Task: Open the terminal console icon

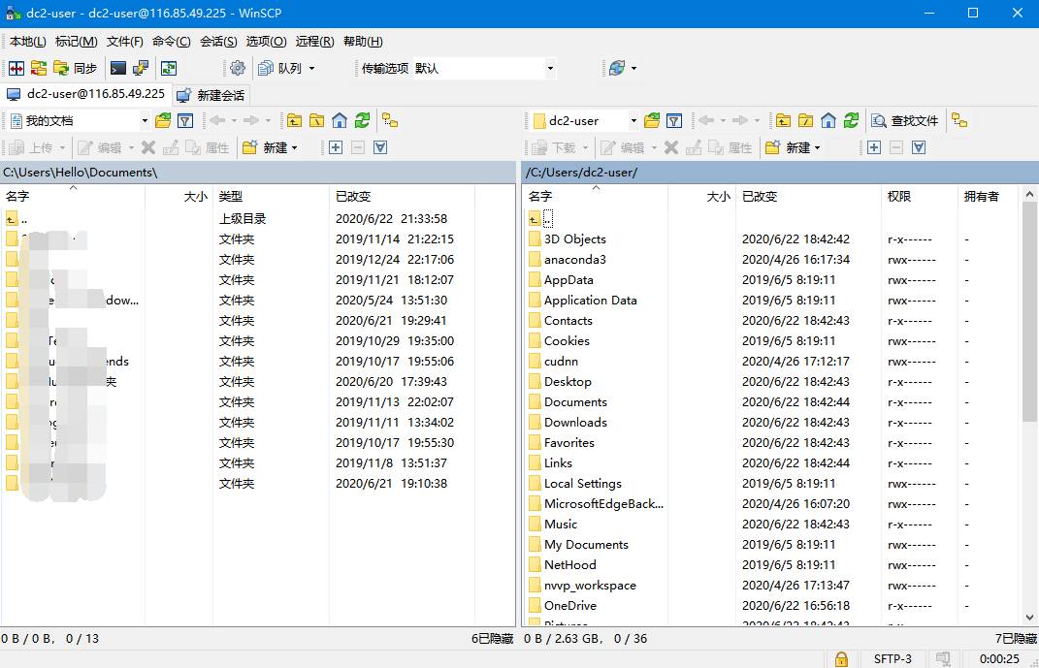Action: tap(118, 68)
